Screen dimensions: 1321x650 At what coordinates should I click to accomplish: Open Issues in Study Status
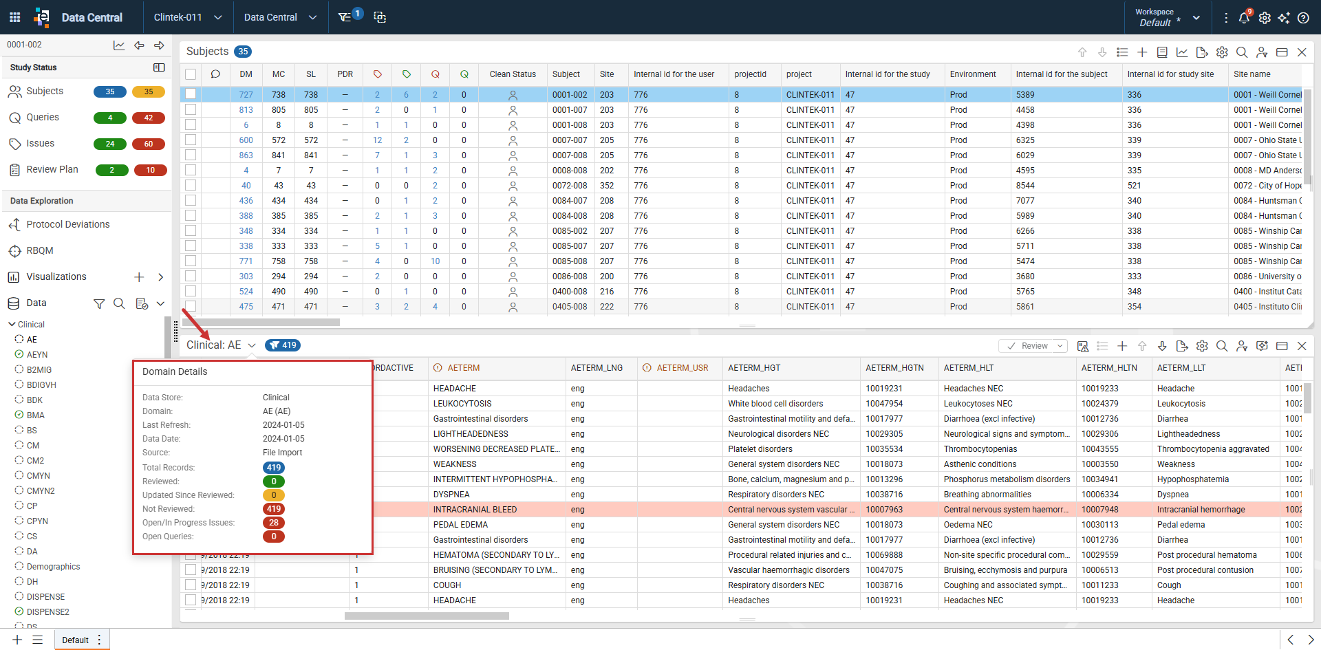(x=40, y=144)
